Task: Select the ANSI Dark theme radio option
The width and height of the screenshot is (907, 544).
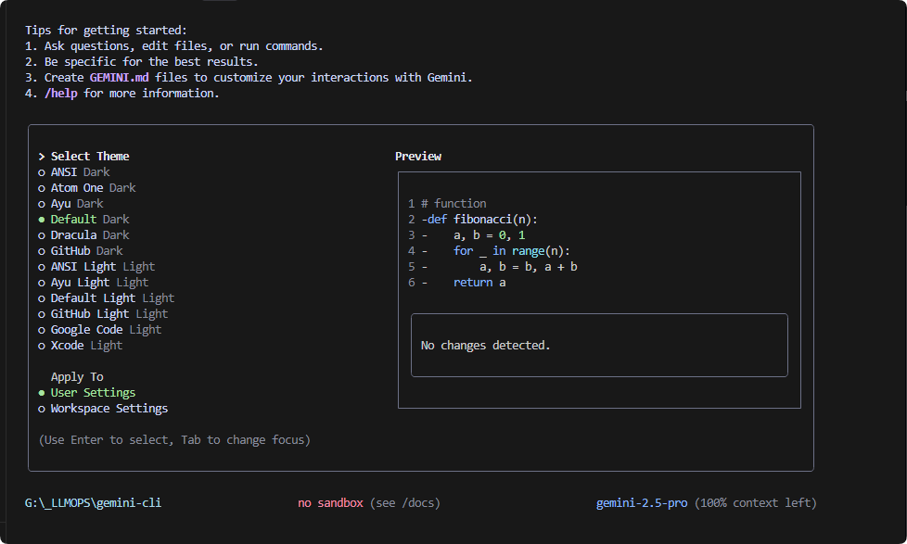Action: [x=74, y=172]
